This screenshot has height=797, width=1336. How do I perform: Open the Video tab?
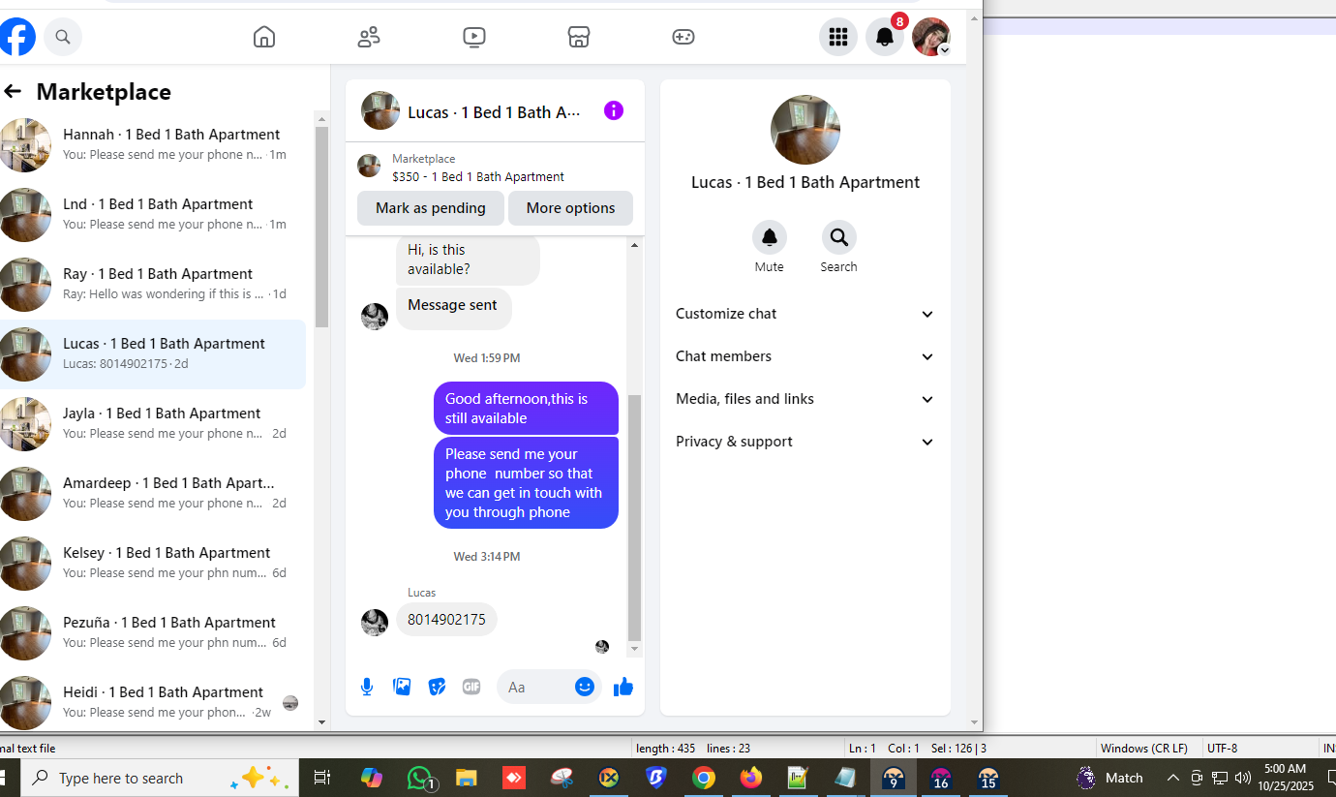(x=473, y=37)
